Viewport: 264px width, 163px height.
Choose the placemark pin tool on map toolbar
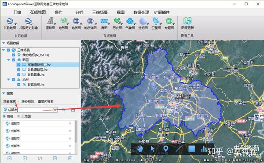[166, 148]
